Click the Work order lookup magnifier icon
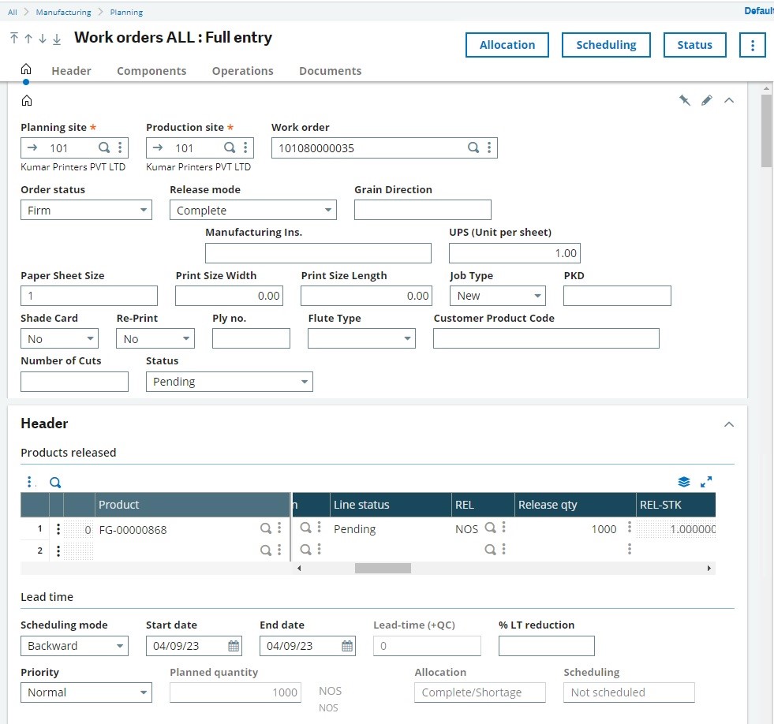774x724 pixels. pos(473,147)
